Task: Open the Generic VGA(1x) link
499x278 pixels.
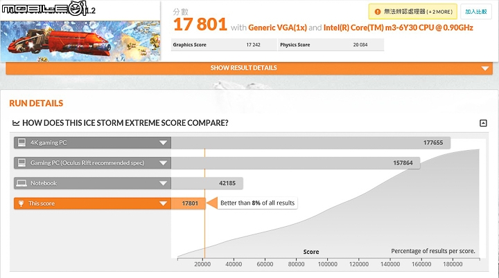Action: (x=277, y=28)
